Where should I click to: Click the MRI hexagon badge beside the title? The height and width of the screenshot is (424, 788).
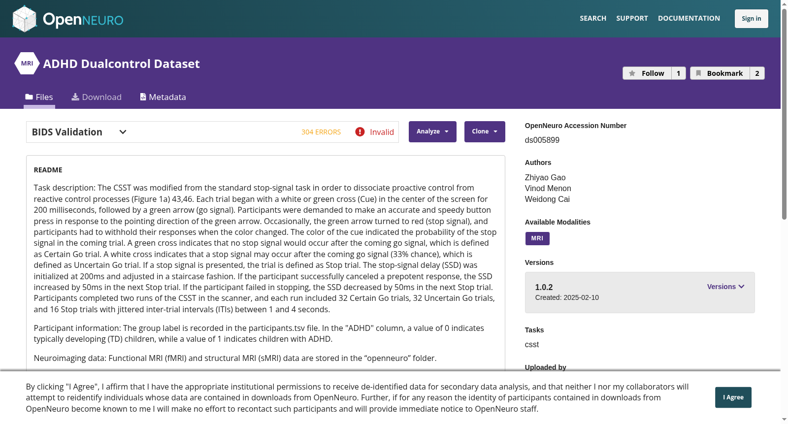pyautogui.click(x=27, y=64)
